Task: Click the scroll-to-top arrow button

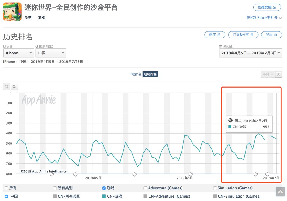Action: (280, 191)
